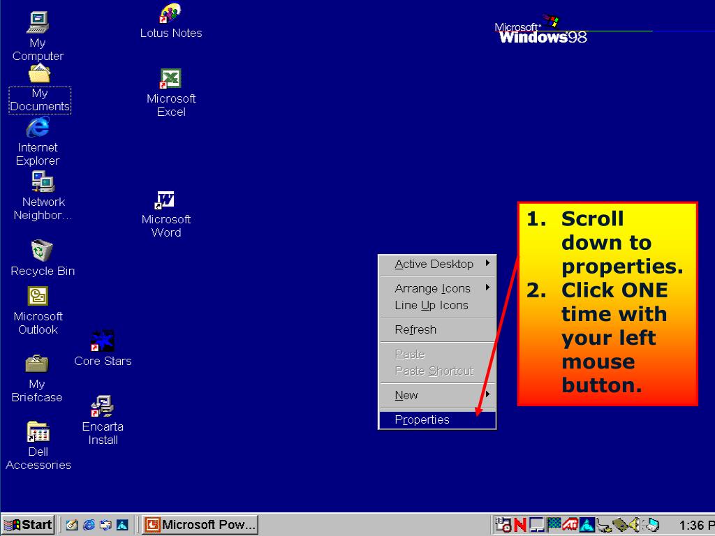This screenshot has width=715, height=536.
Task: Select the My Computer desktop icon
Action: point(38,36)
